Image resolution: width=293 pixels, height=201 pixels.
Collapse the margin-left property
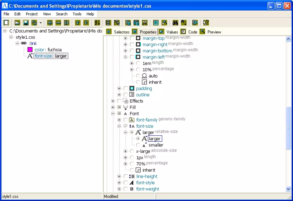[125, 57]
